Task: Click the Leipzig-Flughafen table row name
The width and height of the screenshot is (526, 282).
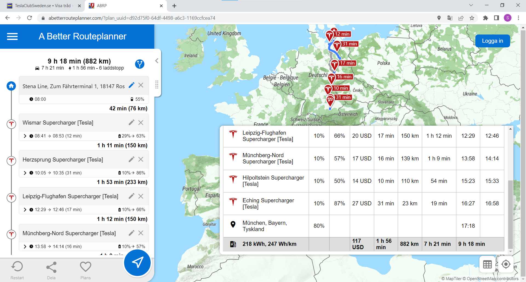Action: point(268,136)
